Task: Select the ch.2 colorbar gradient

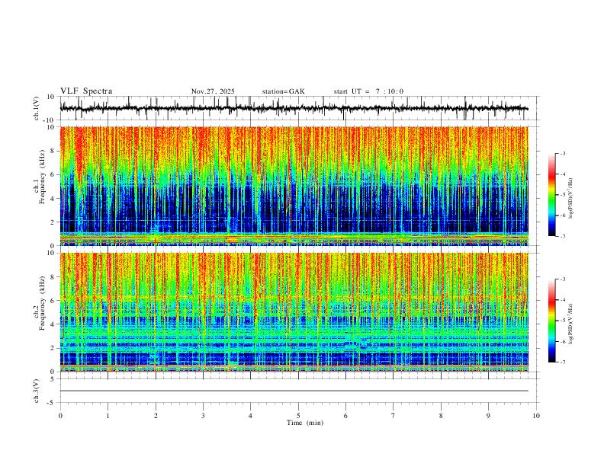Action: 552,321
